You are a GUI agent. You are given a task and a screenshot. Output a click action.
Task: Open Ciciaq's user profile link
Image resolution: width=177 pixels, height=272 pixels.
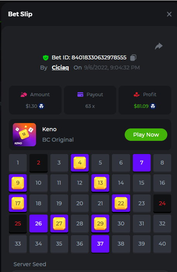pyautogui.click(x=60, y=68)
